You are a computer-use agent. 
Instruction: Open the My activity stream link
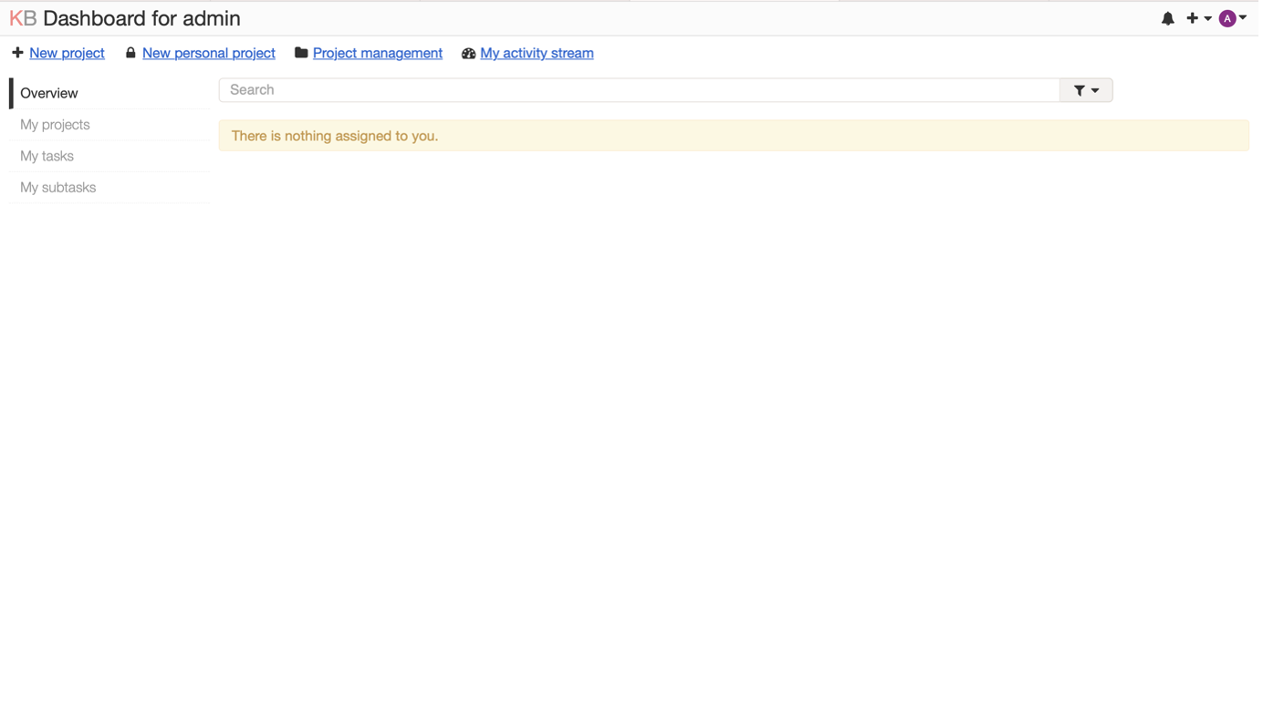click(538, 53)
